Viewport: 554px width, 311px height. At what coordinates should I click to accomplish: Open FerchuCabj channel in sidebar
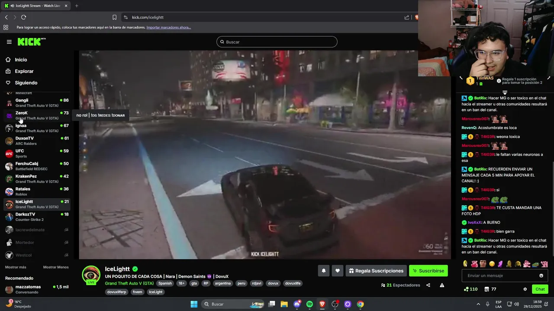click(37, 166)
